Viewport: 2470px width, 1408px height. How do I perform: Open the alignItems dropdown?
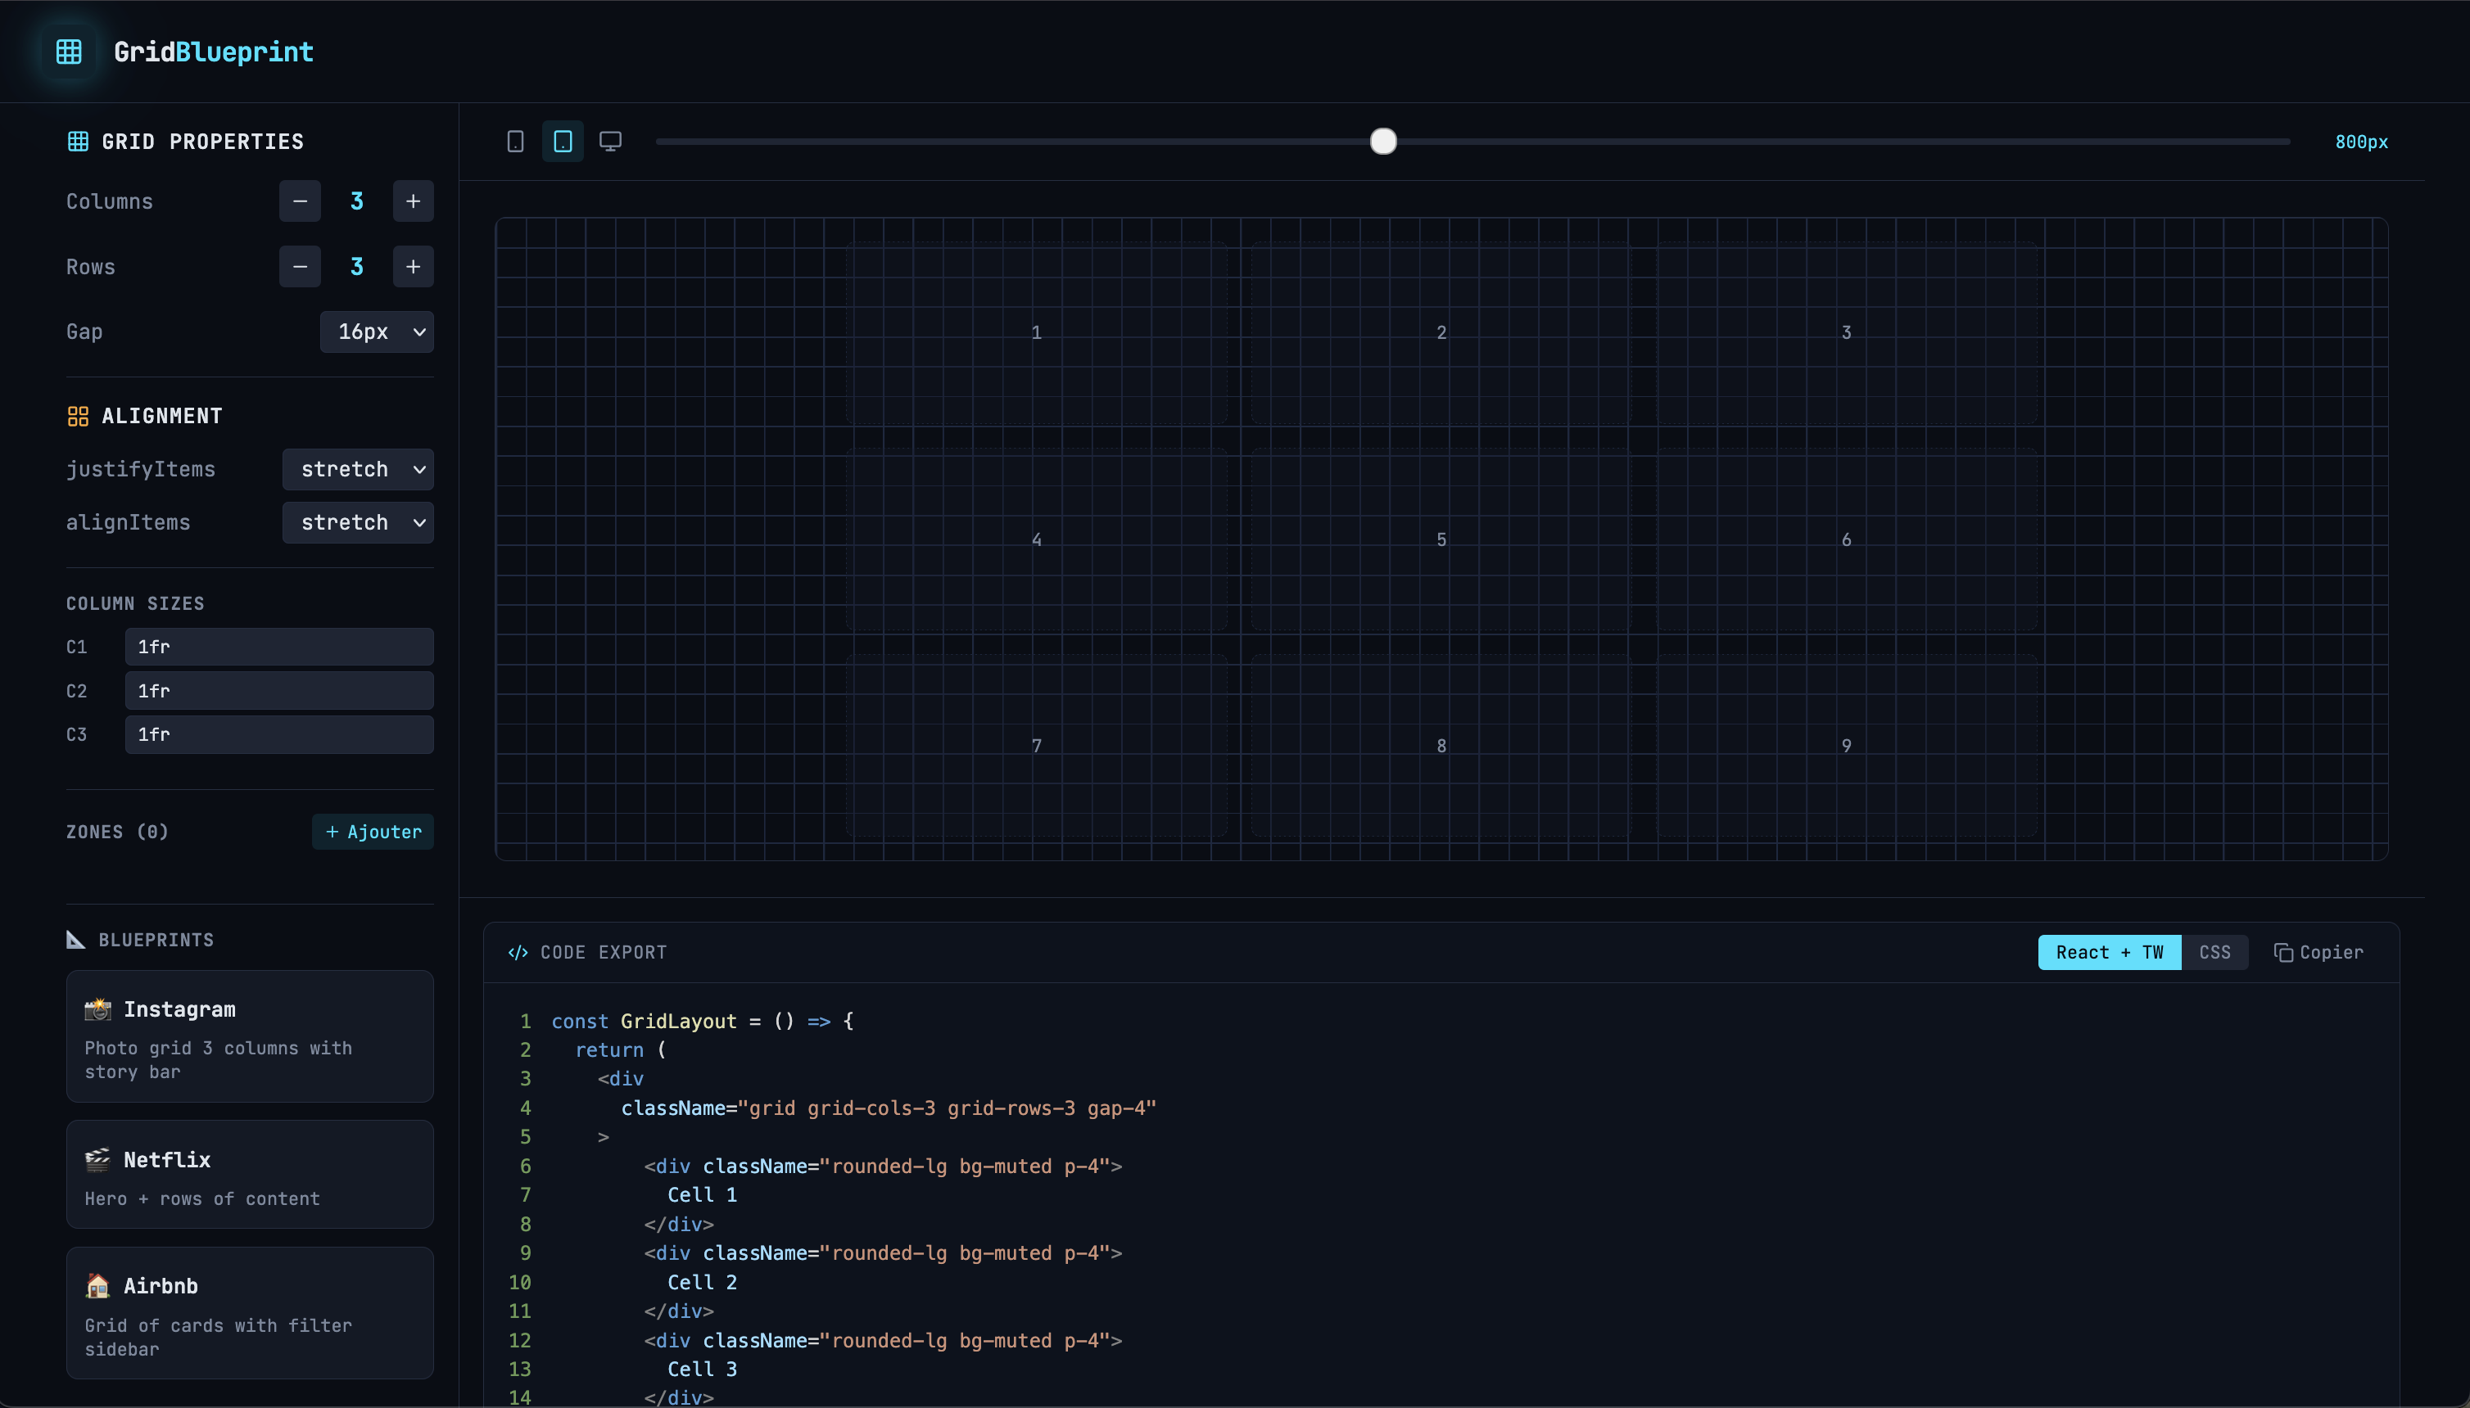point(358,522)
